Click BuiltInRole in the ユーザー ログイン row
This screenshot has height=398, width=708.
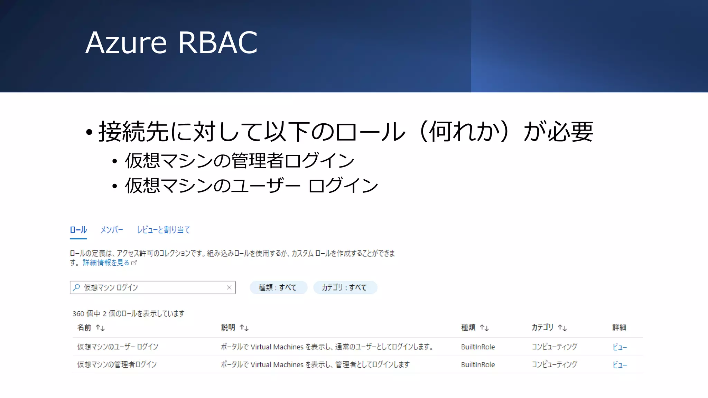pos(478,347)
